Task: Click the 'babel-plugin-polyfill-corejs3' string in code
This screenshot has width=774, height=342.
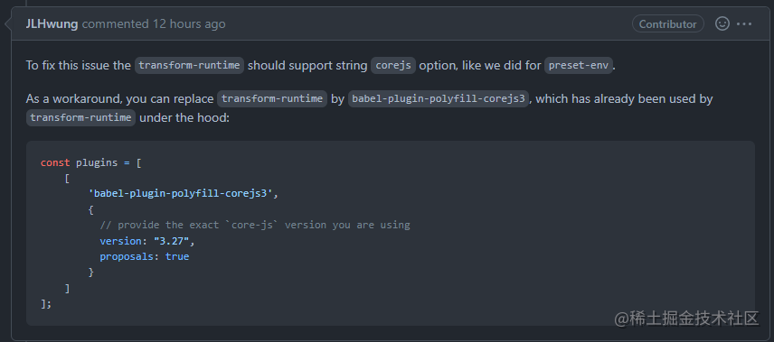Action: tap(181, 194)
